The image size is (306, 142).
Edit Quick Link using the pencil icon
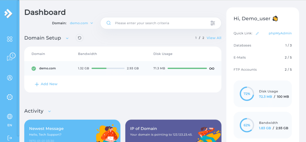[257, 33]
